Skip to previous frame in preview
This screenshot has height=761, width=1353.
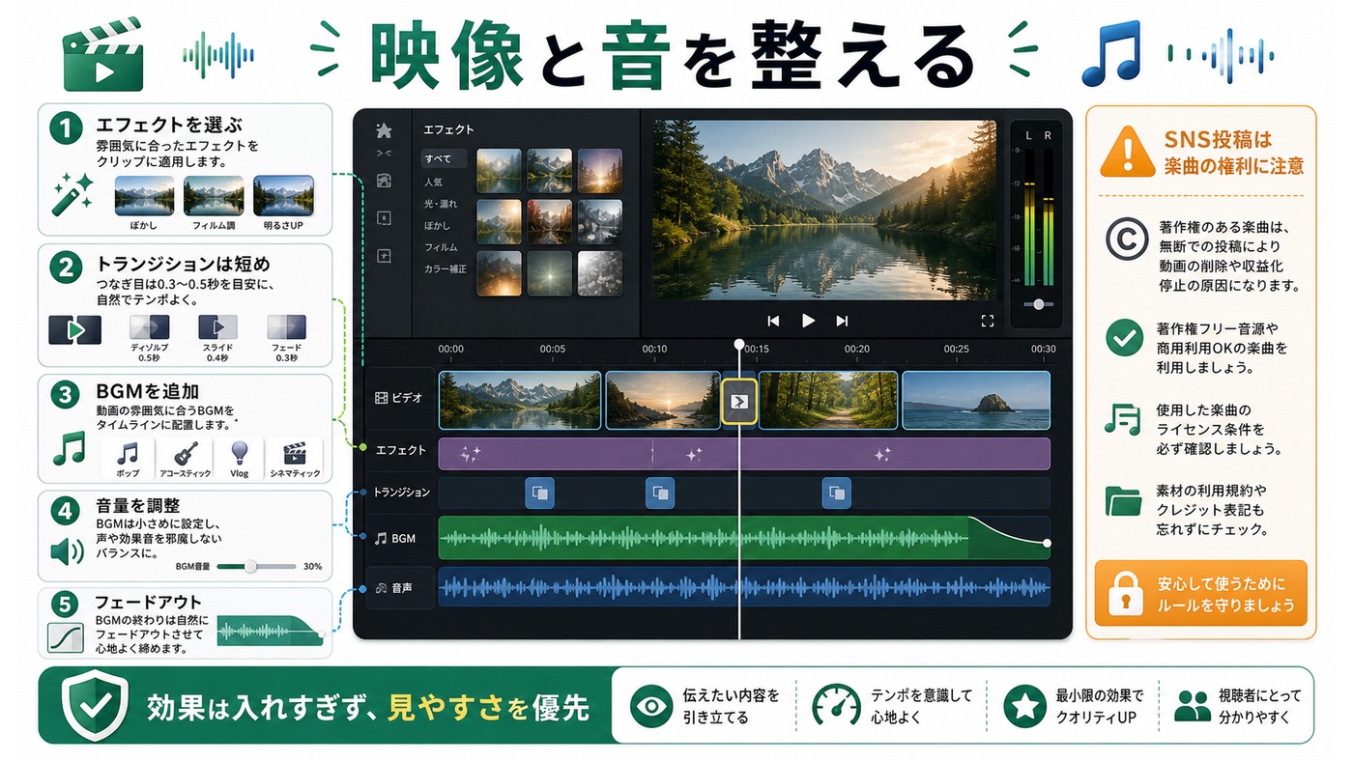[773, 321]
